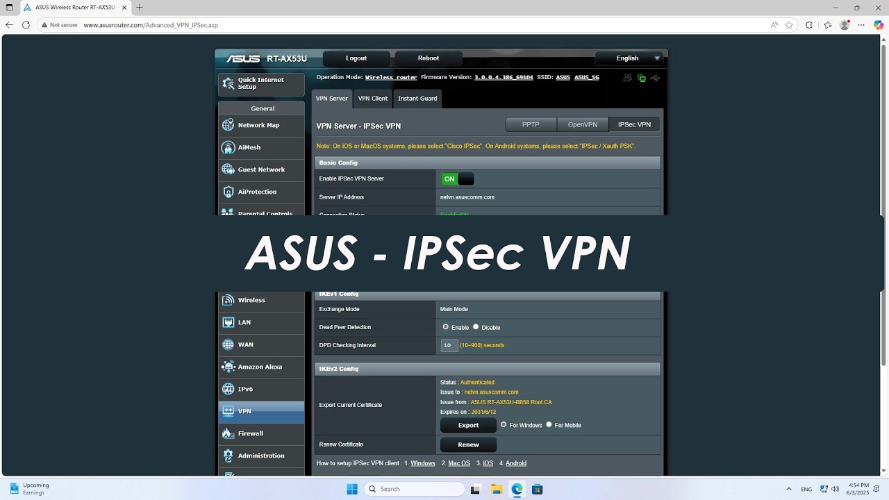Click the ASUS_5G SSID link
The height and width of the screenshot is (500, 889).
coord(587,78)
